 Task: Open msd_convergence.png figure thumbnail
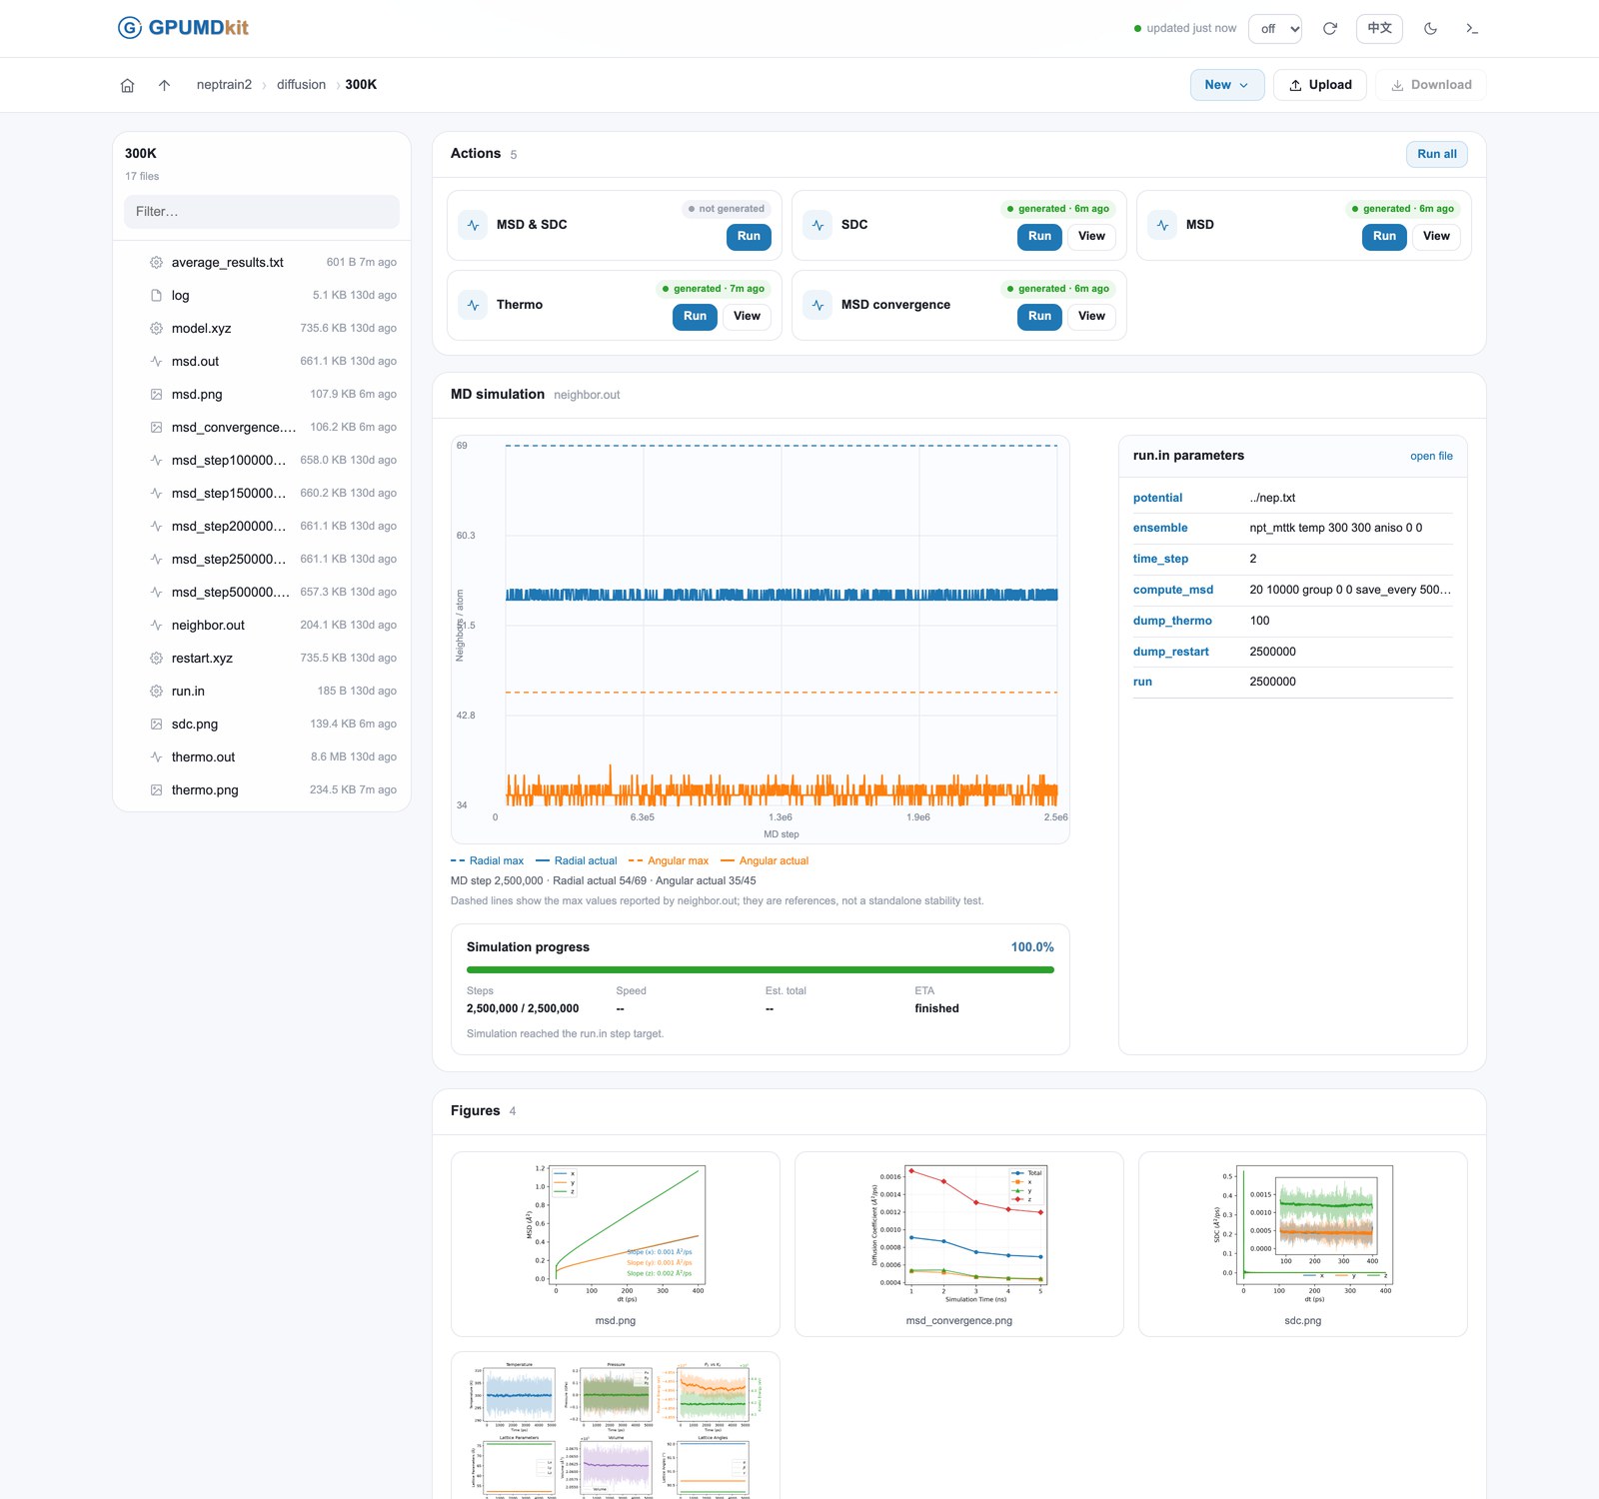(x=959, y=1244)
